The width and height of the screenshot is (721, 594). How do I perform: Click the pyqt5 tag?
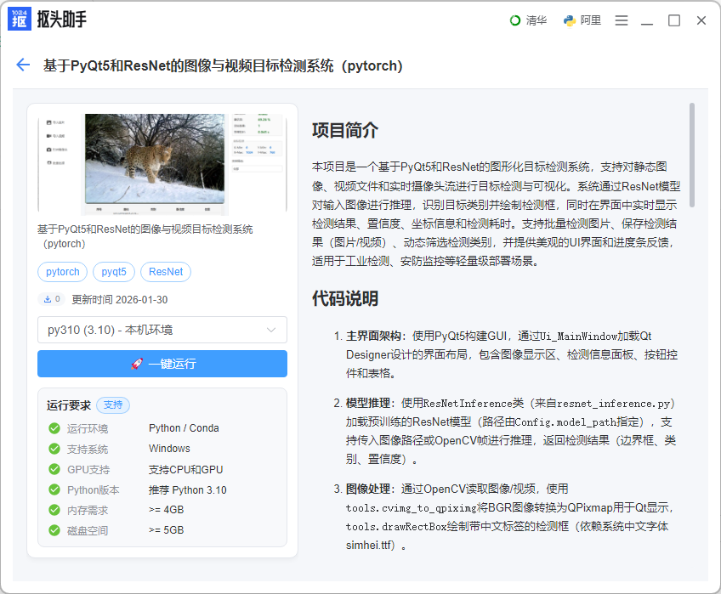point(114,272)
